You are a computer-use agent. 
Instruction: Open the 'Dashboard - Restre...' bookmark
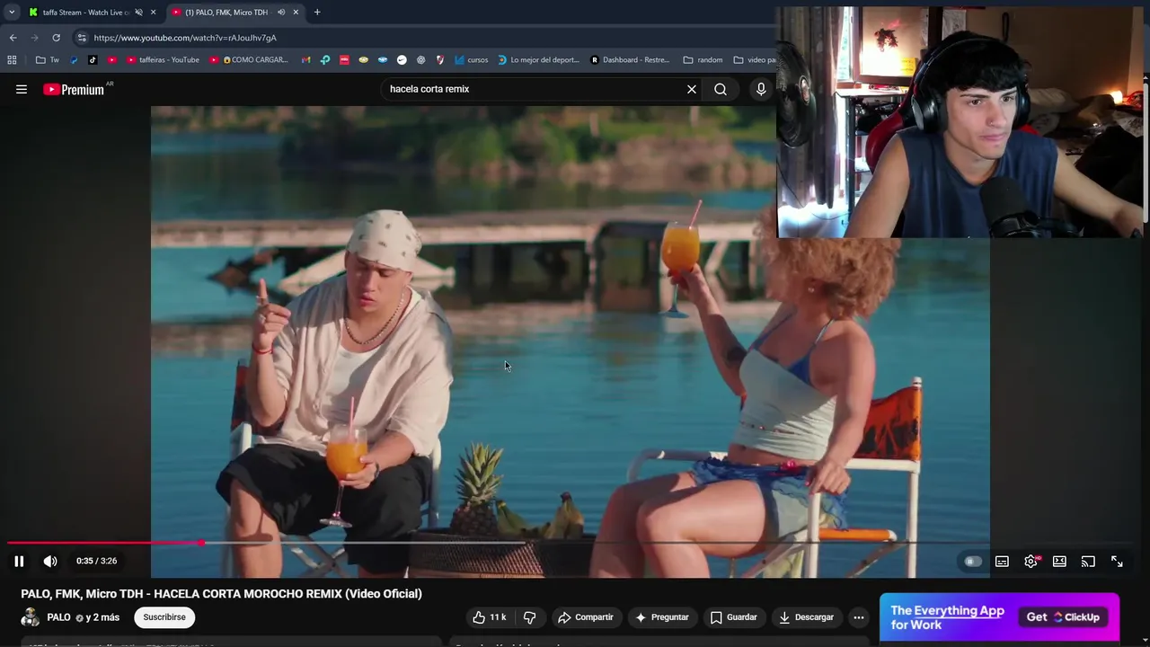tap(630, 60)
